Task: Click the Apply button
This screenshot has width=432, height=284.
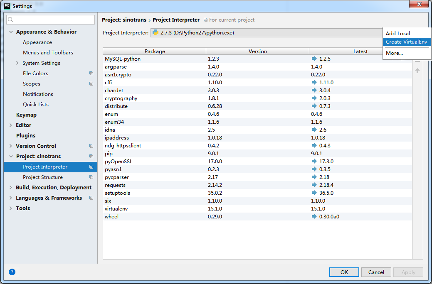Action: (x=408, y=272)
